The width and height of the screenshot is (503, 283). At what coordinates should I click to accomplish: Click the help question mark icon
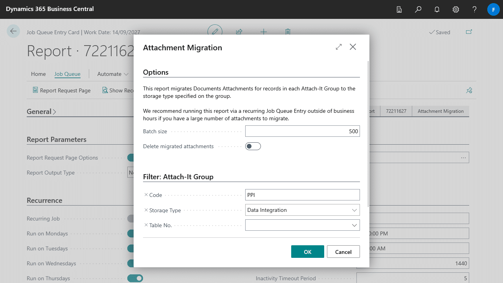coord(475,9)
